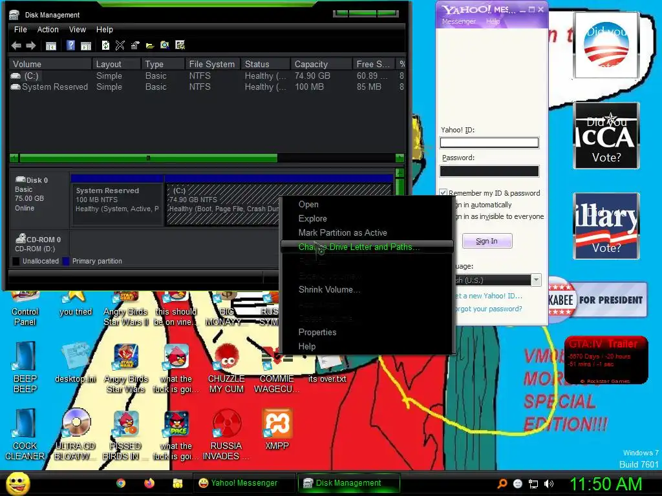Select the ULTRA CD disc desktop icon

click(76, 435)
